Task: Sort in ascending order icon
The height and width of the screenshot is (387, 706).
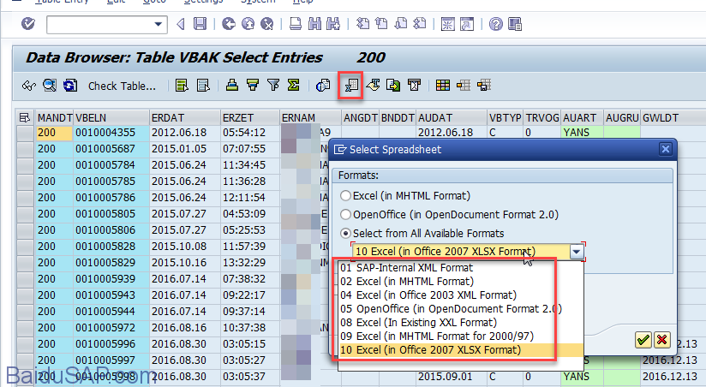Action: (x=232, y=85)
